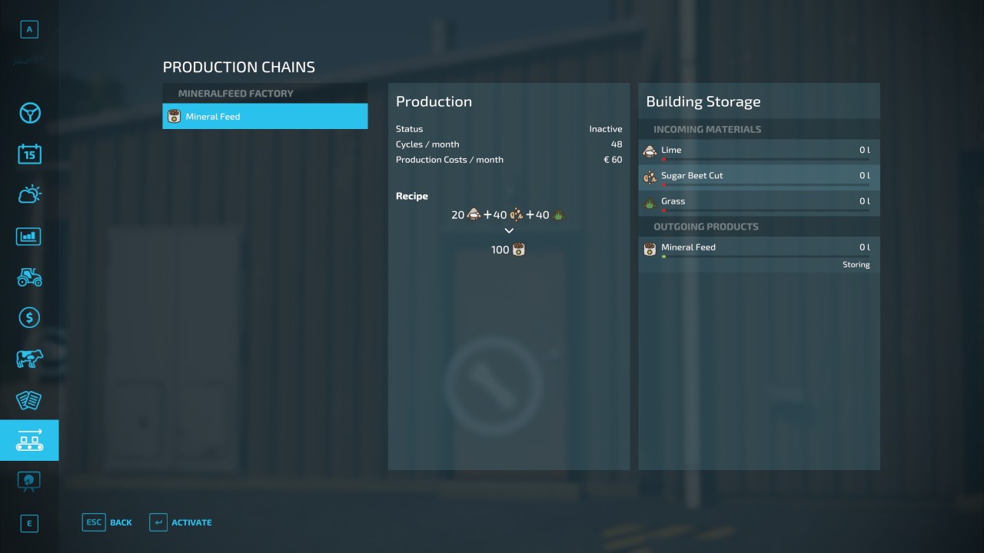Open the contracts documents icon
Screen dimensions: 984x553
tap(29, 399)
